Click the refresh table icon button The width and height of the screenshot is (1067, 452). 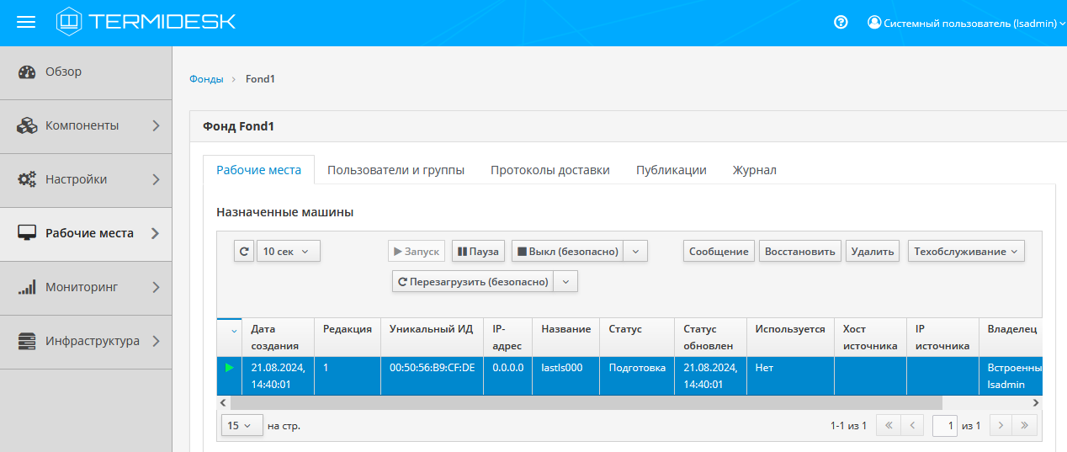[244, 251]
